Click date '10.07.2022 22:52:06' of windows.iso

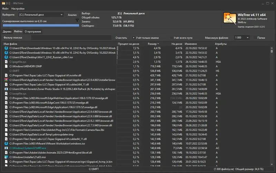(x=196, y=144)
